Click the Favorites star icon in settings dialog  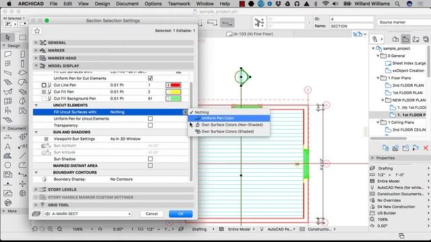(x=37, y=31)
